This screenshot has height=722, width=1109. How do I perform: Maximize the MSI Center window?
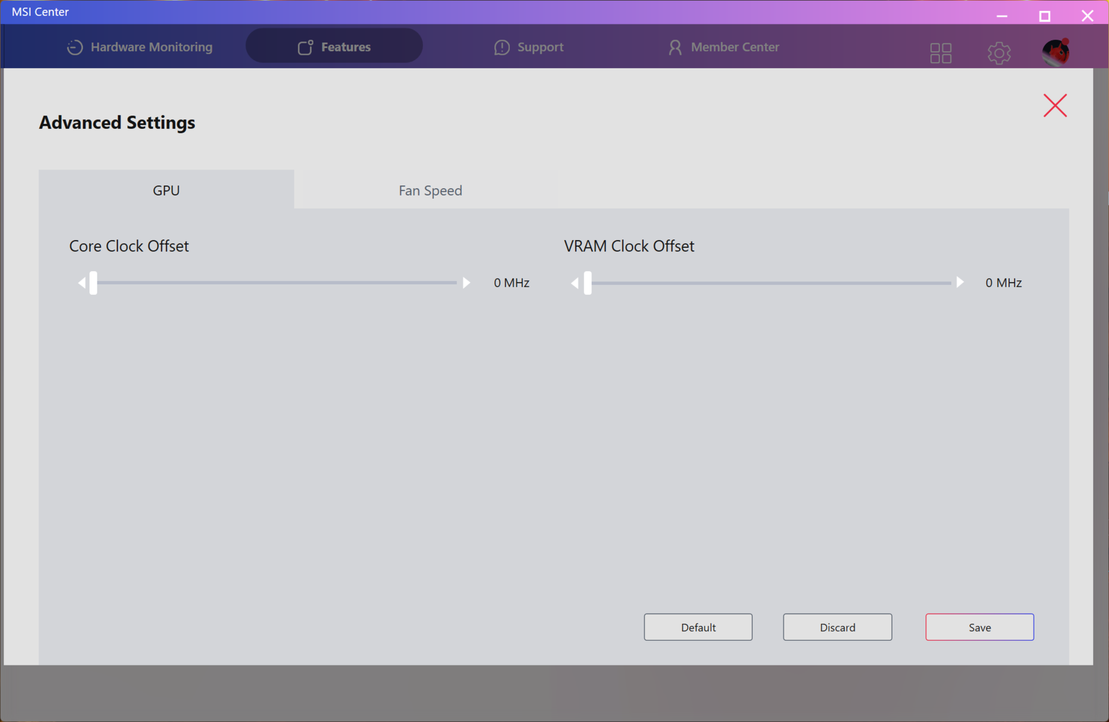pyautogui.click(x=1045, y=16)
